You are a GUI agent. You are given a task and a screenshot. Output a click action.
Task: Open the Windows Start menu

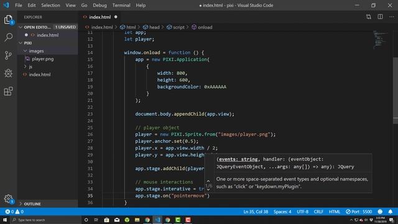[5, 220]
